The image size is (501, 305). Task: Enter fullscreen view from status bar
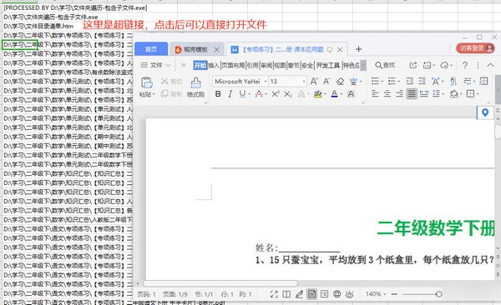pyautogui.click(x=274, y=294)
